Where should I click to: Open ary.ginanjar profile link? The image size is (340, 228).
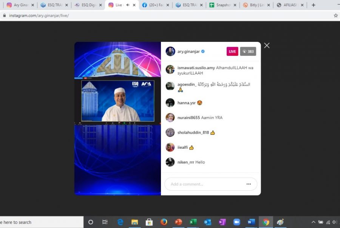[189, 51]
